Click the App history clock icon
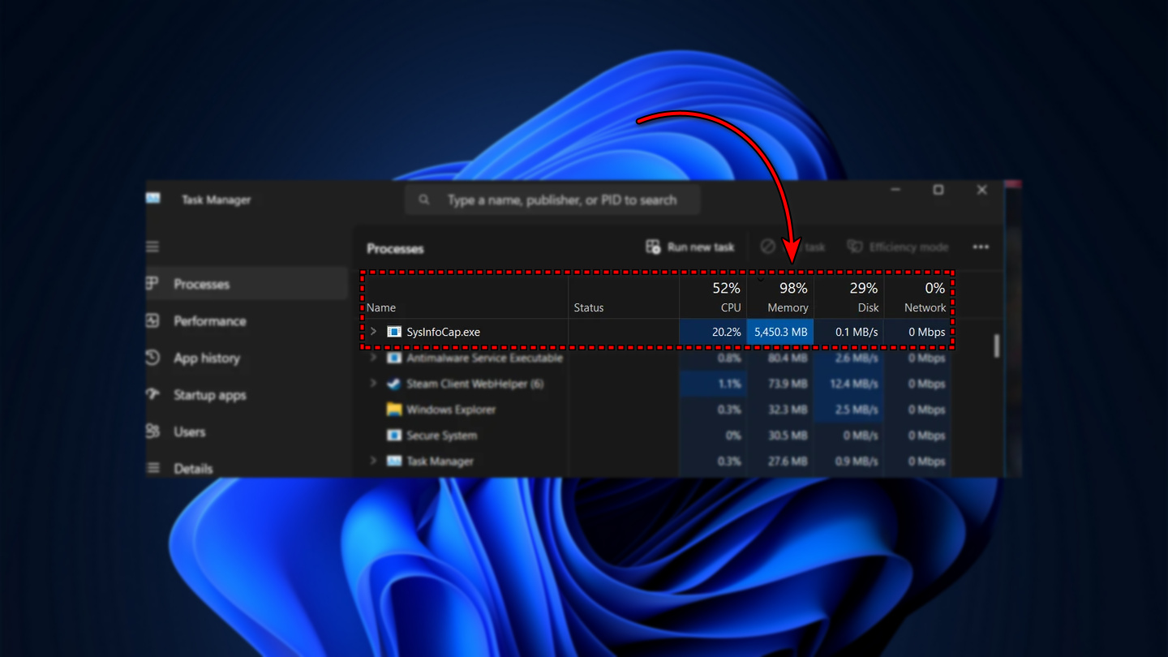This screenshot has width=1168, height=657. pos(152,358)
